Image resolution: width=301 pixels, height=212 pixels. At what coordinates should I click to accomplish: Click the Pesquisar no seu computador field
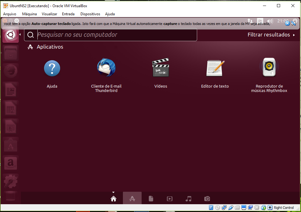(110, 35)
